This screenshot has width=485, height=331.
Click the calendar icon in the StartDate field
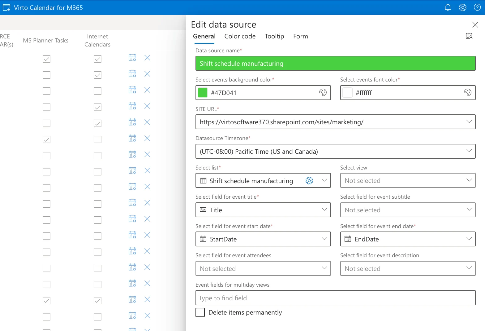203,239
